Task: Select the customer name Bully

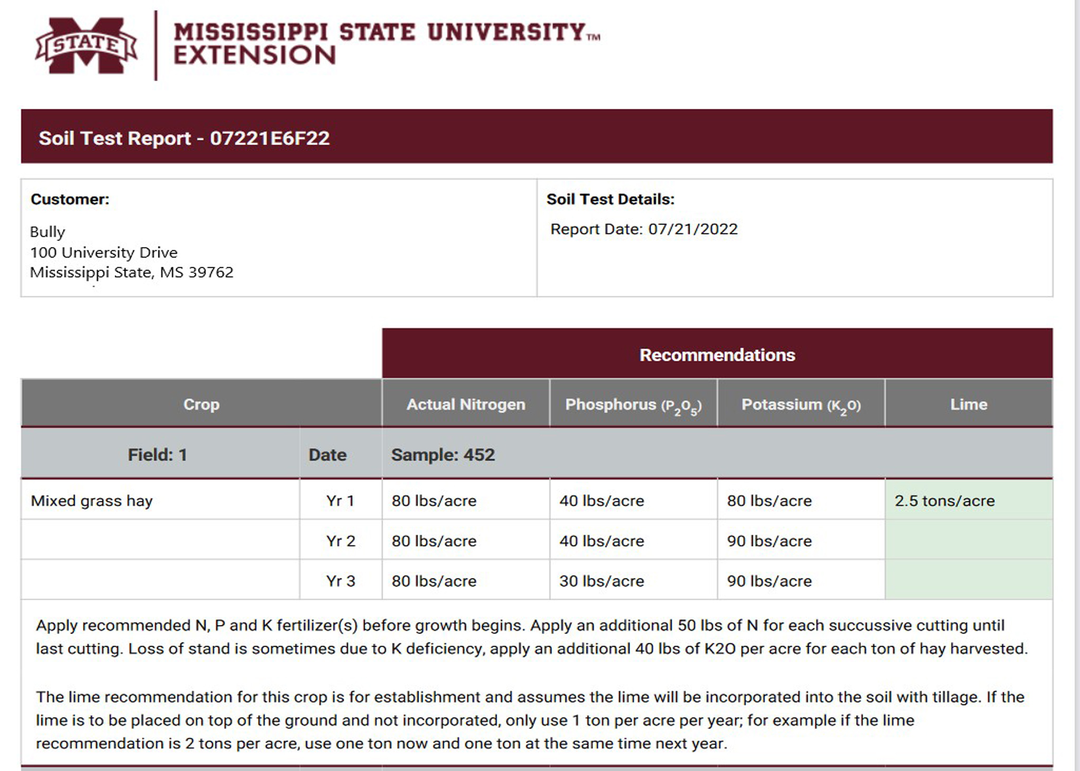Action: click(47, 232)
